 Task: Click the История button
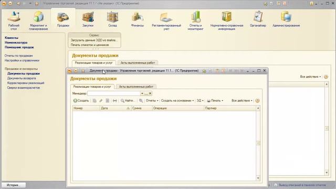point(13,185)
